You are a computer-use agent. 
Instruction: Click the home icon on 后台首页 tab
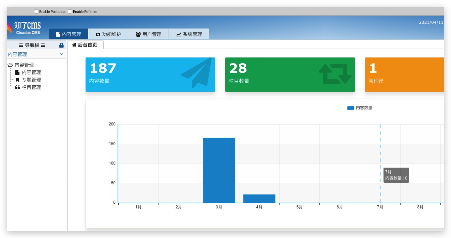(x=74, y=45)
